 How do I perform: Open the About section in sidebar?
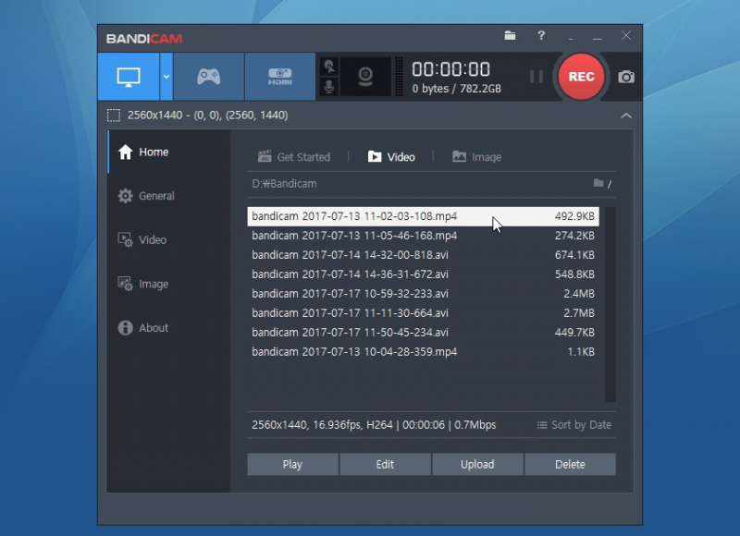tap(168, 328)
